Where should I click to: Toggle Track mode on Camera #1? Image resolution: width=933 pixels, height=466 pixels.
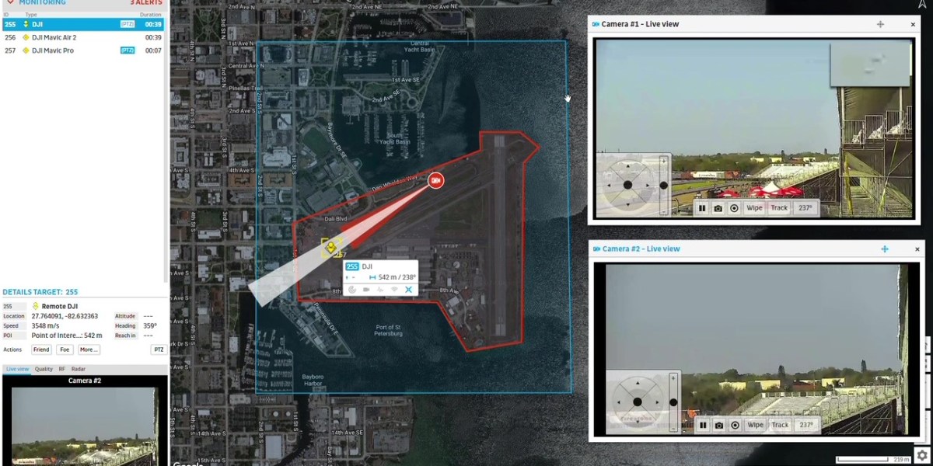[779, 208]
